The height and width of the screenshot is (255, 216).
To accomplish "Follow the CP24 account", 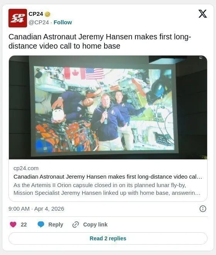I will [x=63, y=22].
